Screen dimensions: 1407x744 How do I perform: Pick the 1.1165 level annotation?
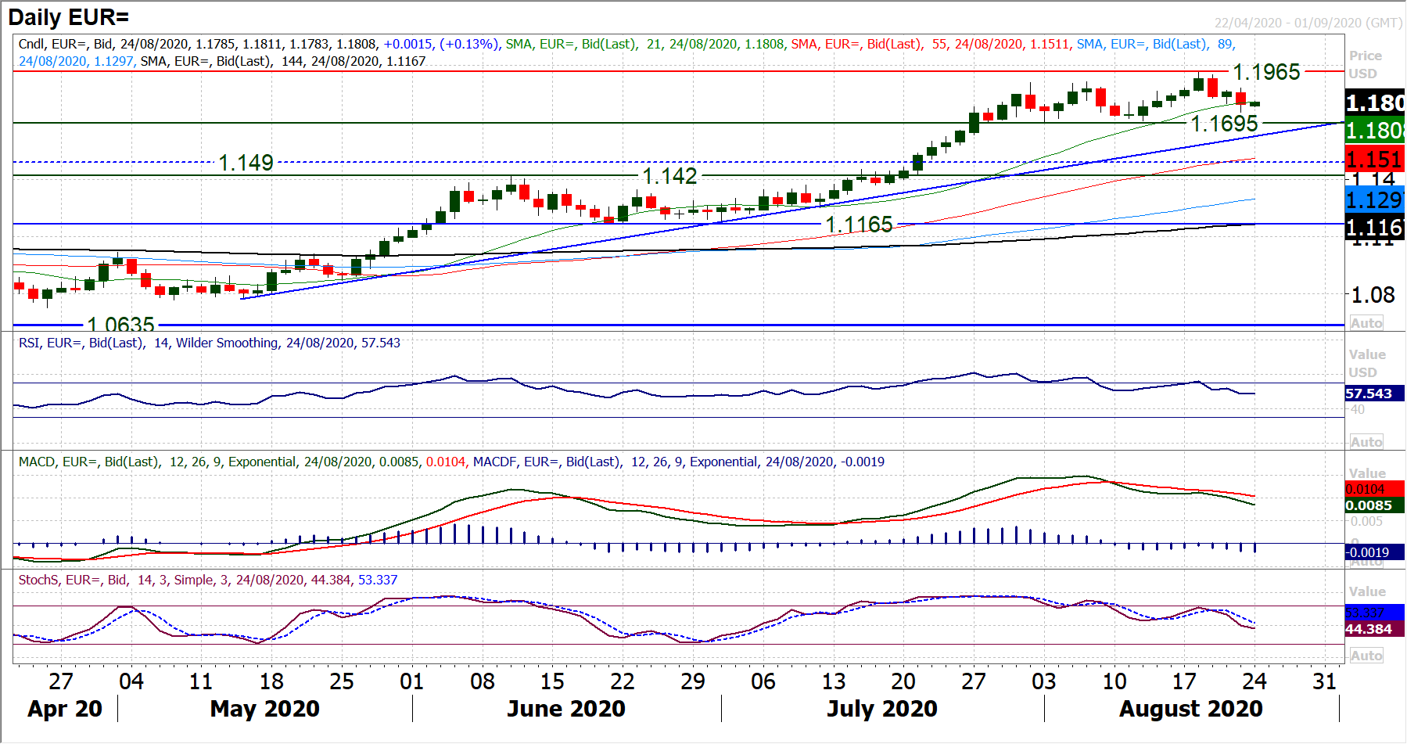point(859,225)
